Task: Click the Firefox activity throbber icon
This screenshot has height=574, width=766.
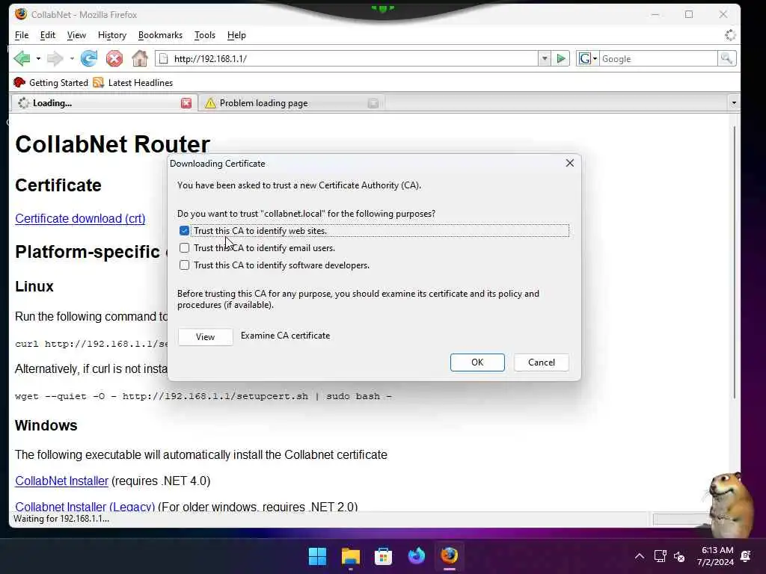Action: pyautogui.click(x=730, y=35)
